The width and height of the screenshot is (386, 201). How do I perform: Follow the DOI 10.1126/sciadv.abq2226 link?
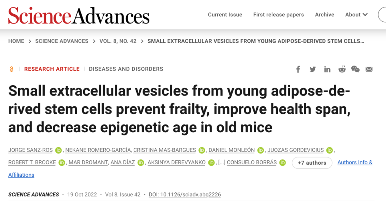[x=185, y=195]
